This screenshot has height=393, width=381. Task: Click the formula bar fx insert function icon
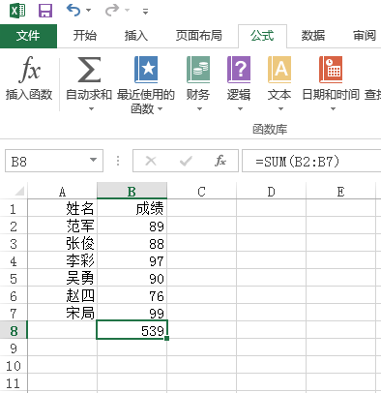(x=220, y=161)
